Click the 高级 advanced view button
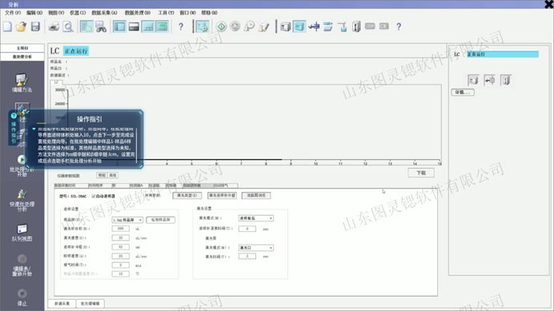This screenshot has height=311, width=554. (x=113, y=175)
